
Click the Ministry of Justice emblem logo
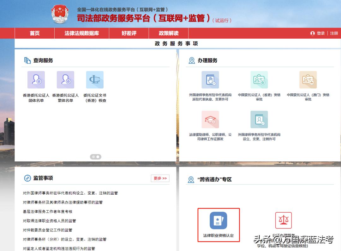[60, 14]
